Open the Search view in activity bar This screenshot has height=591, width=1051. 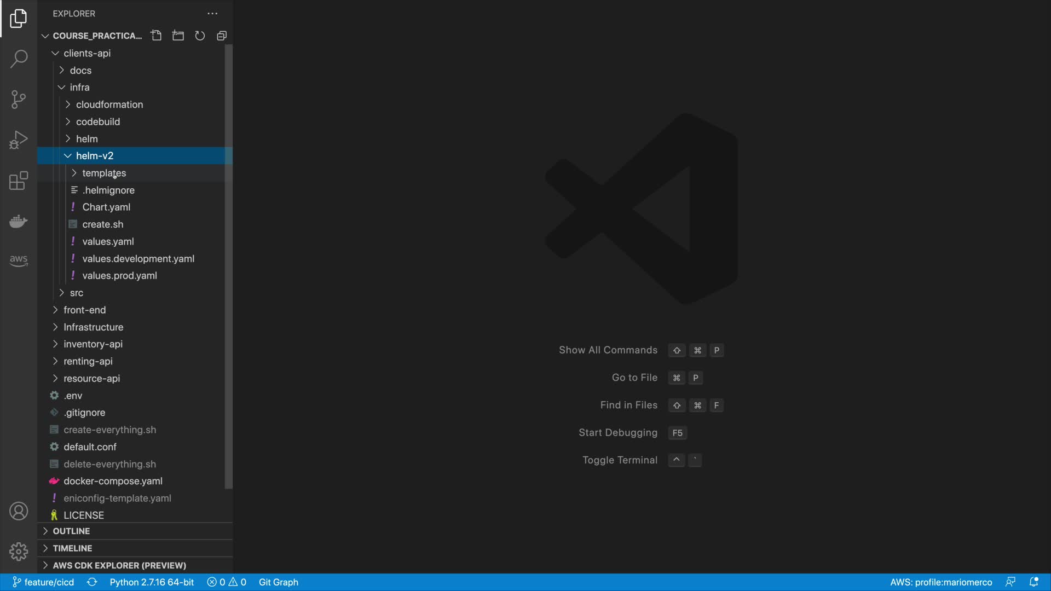[19, 59]
